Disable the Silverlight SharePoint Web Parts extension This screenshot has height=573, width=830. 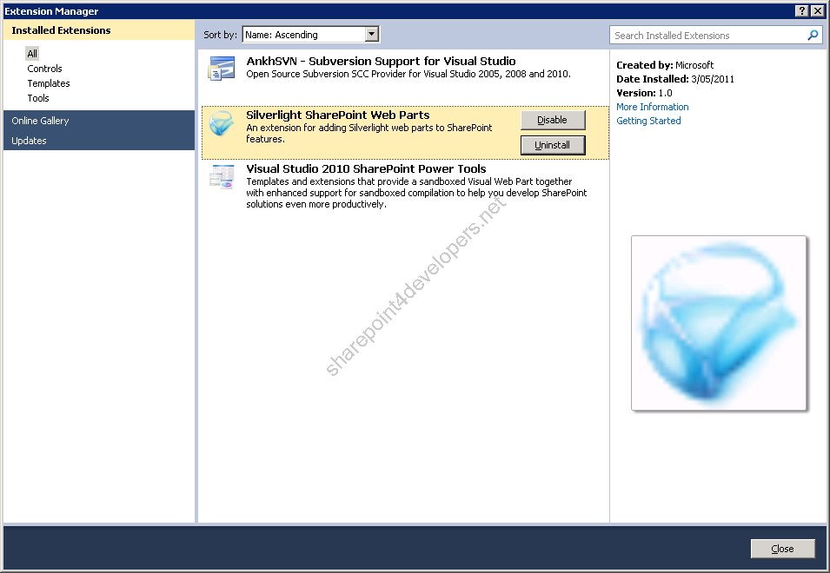click(553, 120)
